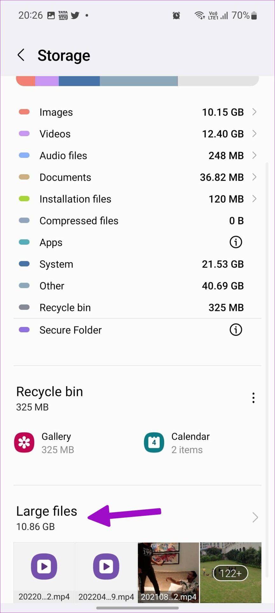
Task: Tap the blue System segment of storage bar
Action: click(x=79, y=81)
